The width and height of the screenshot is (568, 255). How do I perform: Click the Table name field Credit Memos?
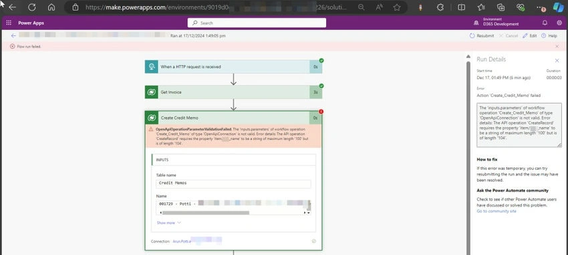tap(233, 183)
